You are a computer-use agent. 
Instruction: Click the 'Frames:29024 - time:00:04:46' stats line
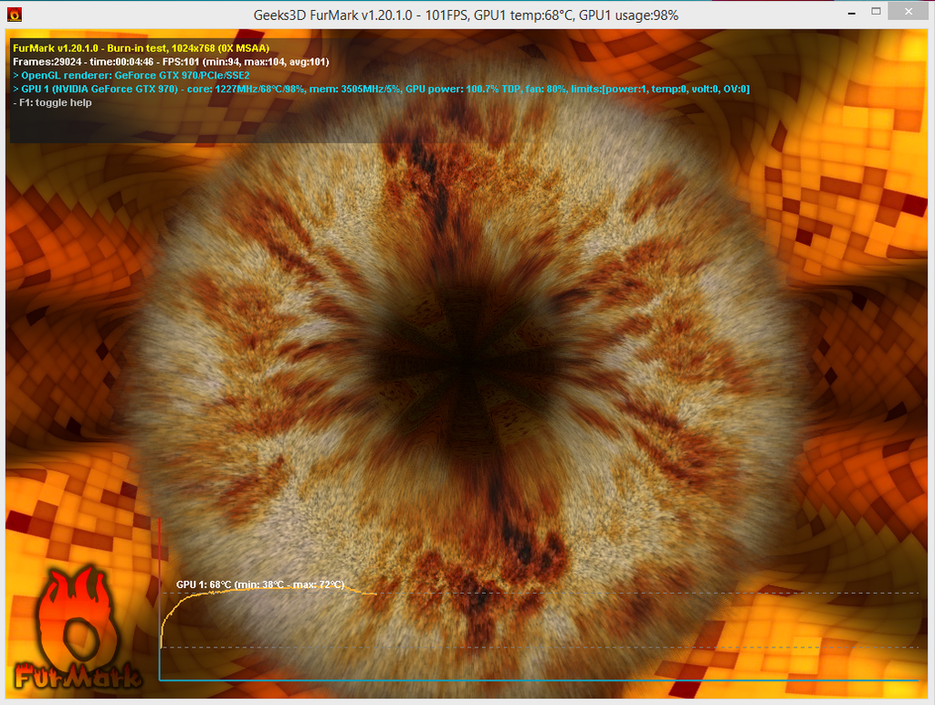(171, 62)
